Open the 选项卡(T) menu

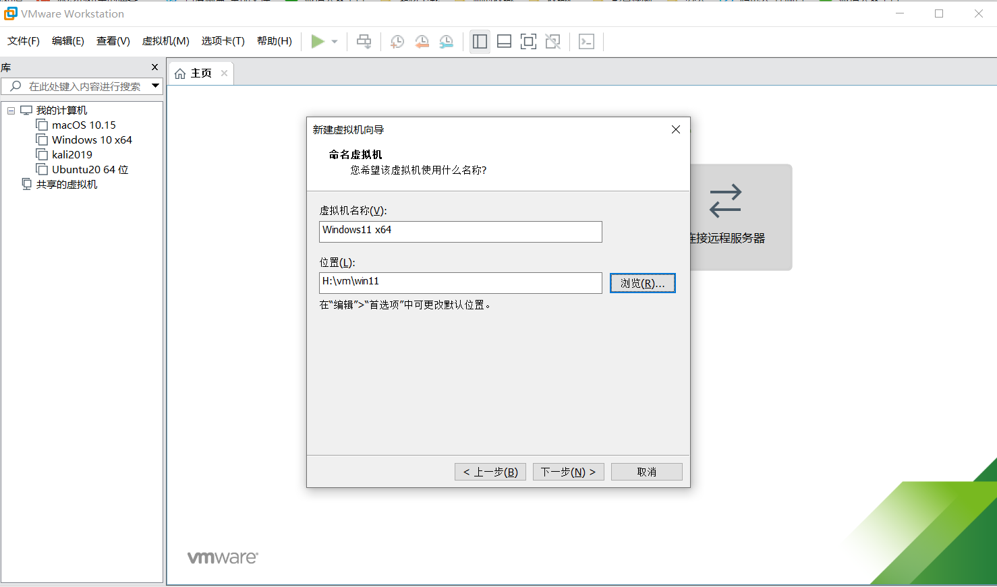(223, 41)
